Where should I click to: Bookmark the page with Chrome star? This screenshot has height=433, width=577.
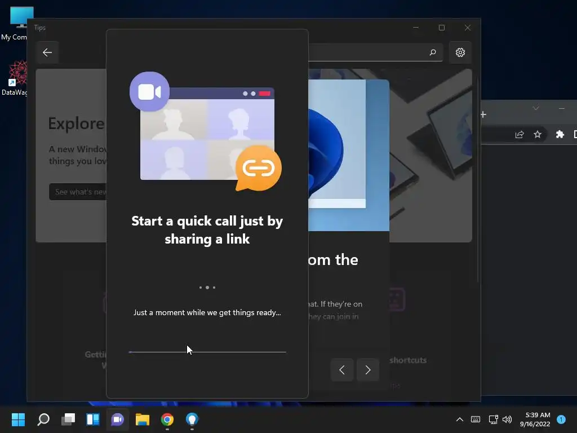537,134
